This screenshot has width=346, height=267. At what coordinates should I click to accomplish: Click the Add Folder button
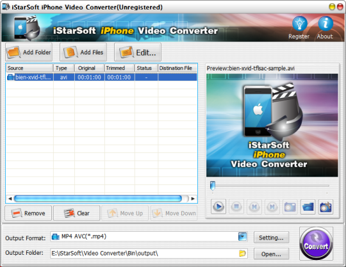pyautogui.click(x=29, y=53)
